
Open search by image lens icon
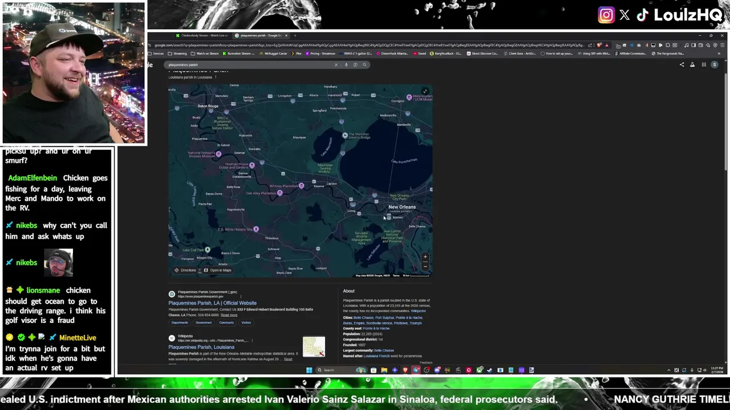[x=355, y=65]
